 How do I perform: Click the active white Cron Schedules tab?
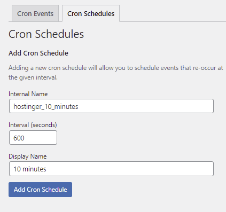click(x=91, y=13)
